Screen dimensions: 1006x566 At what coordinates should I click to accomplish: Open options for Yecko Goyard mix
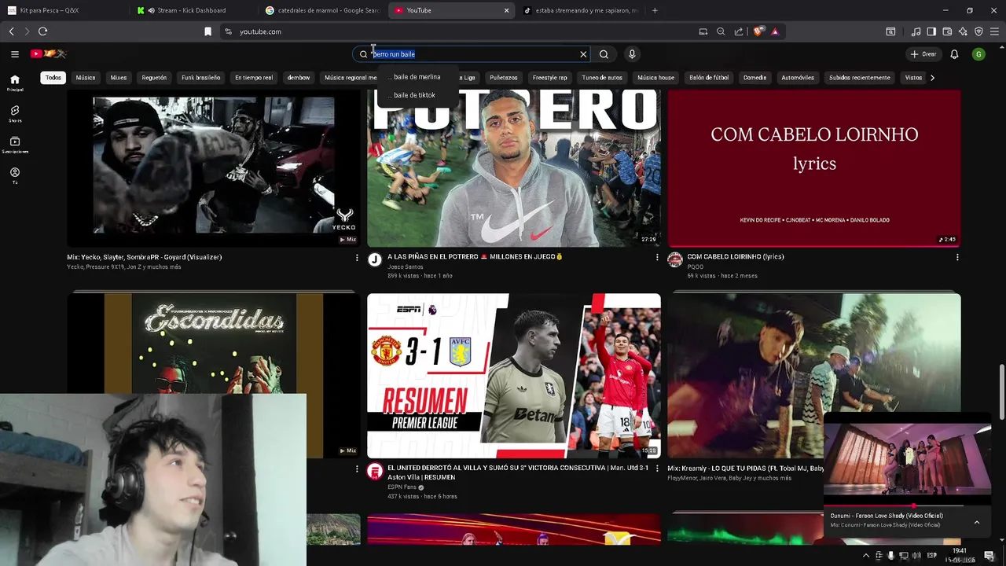pyautogui.click(x=357, y=258)
